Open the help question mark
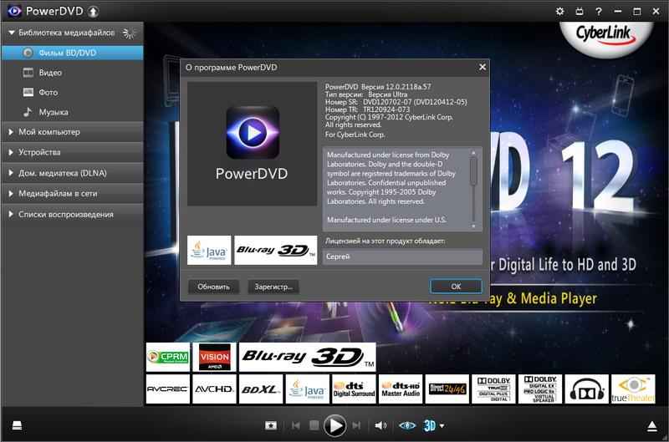The width and height of the screenshot is (669, 442). 599,12
